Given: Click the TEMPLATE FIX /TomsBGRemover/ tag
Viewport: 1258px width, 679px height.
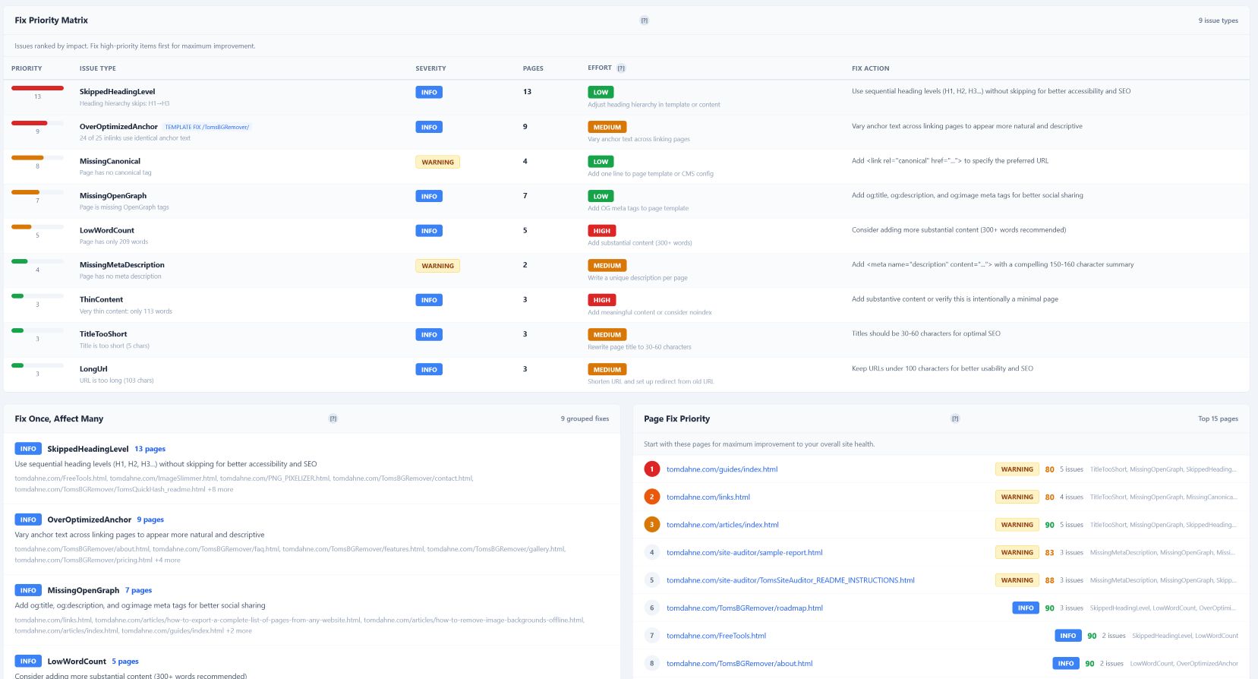Looking at the screenshot, I should click(207, 127).
